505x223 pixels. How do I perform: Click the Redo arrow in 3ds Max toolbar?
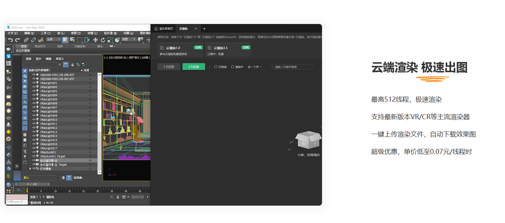(x=17, y=40)
